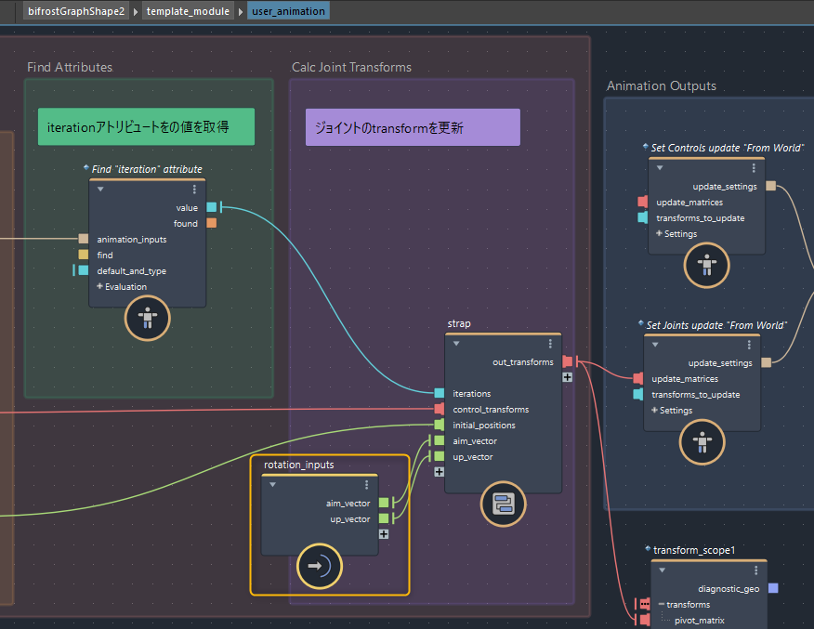Expand the Evaluation section of Find attribute node
Screen dimensions: 814x629
click(99, 286)
